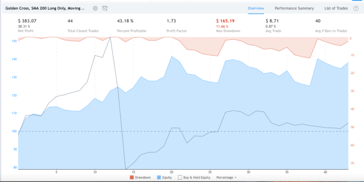Click the 0.87 % avg trade percentage
Image resolution: width=364 pixels, height=182 pixels.
pyautogui.click(x=271, y=27)
